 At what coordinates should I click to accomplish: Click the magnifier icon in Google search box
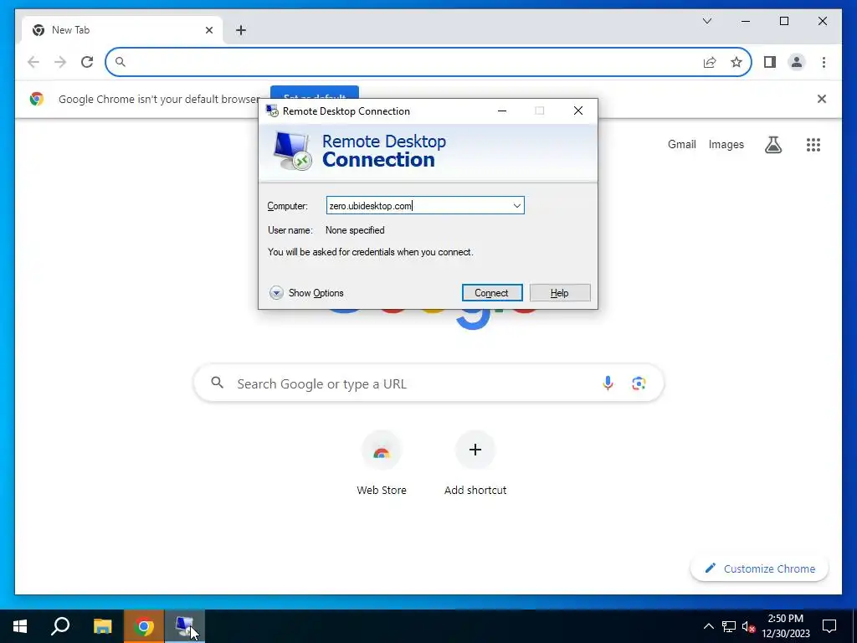(217, 383)
